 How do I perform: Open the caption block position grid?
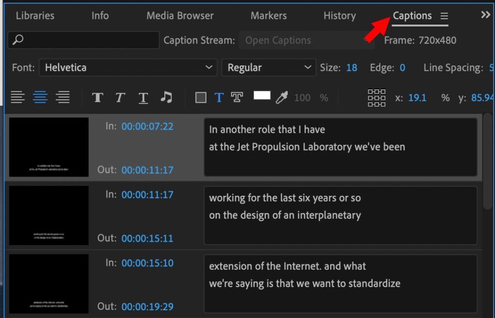pos(377,97)
